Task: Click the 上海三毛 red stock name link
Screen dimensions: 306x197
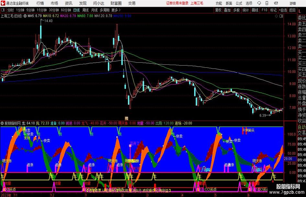Action: 197,3
